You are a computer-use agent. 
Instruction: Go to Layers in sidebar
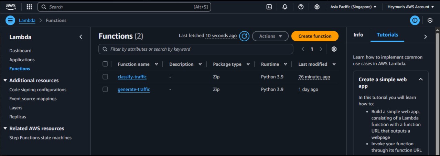[16, 108]
